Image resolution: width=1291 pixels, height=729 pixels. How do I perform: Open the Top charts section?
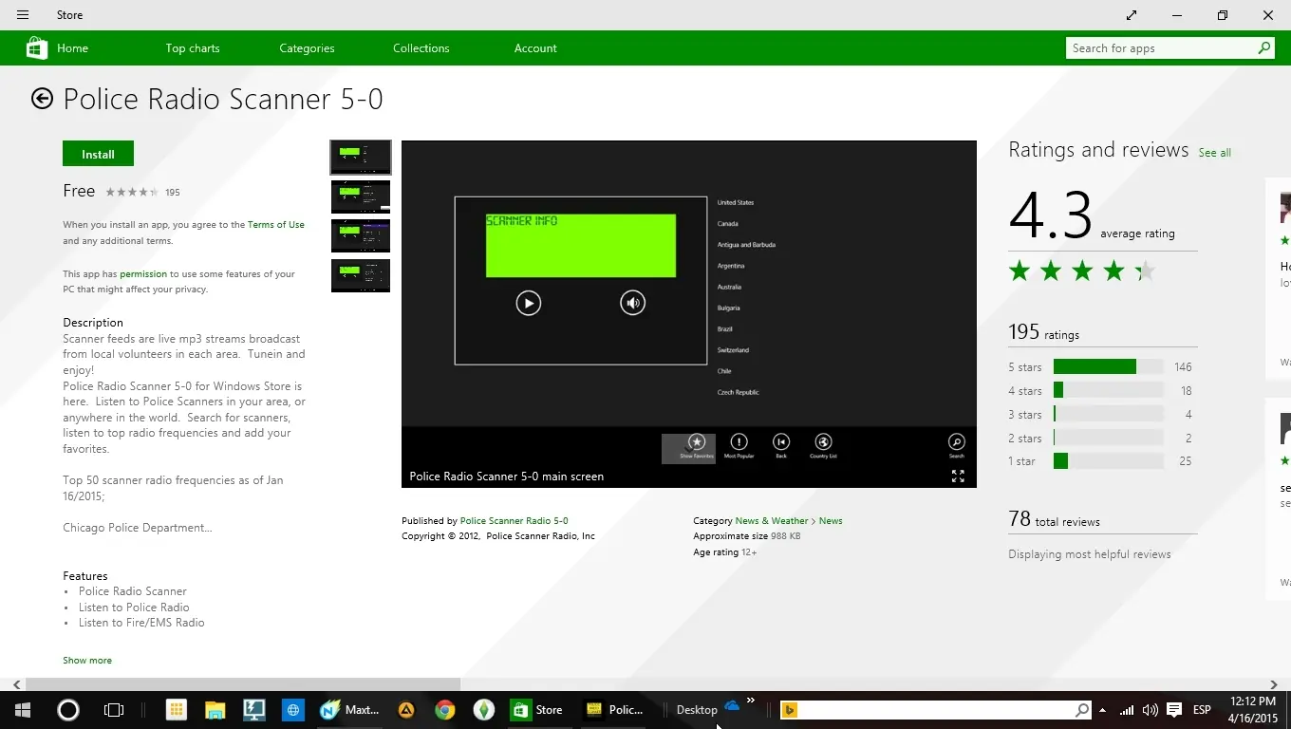(193, 48)
